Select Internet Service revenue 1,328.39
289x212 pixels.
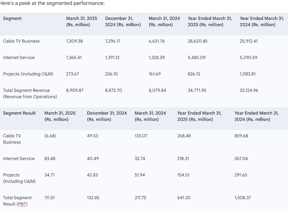pyautogui.click(x=157, y=57)
